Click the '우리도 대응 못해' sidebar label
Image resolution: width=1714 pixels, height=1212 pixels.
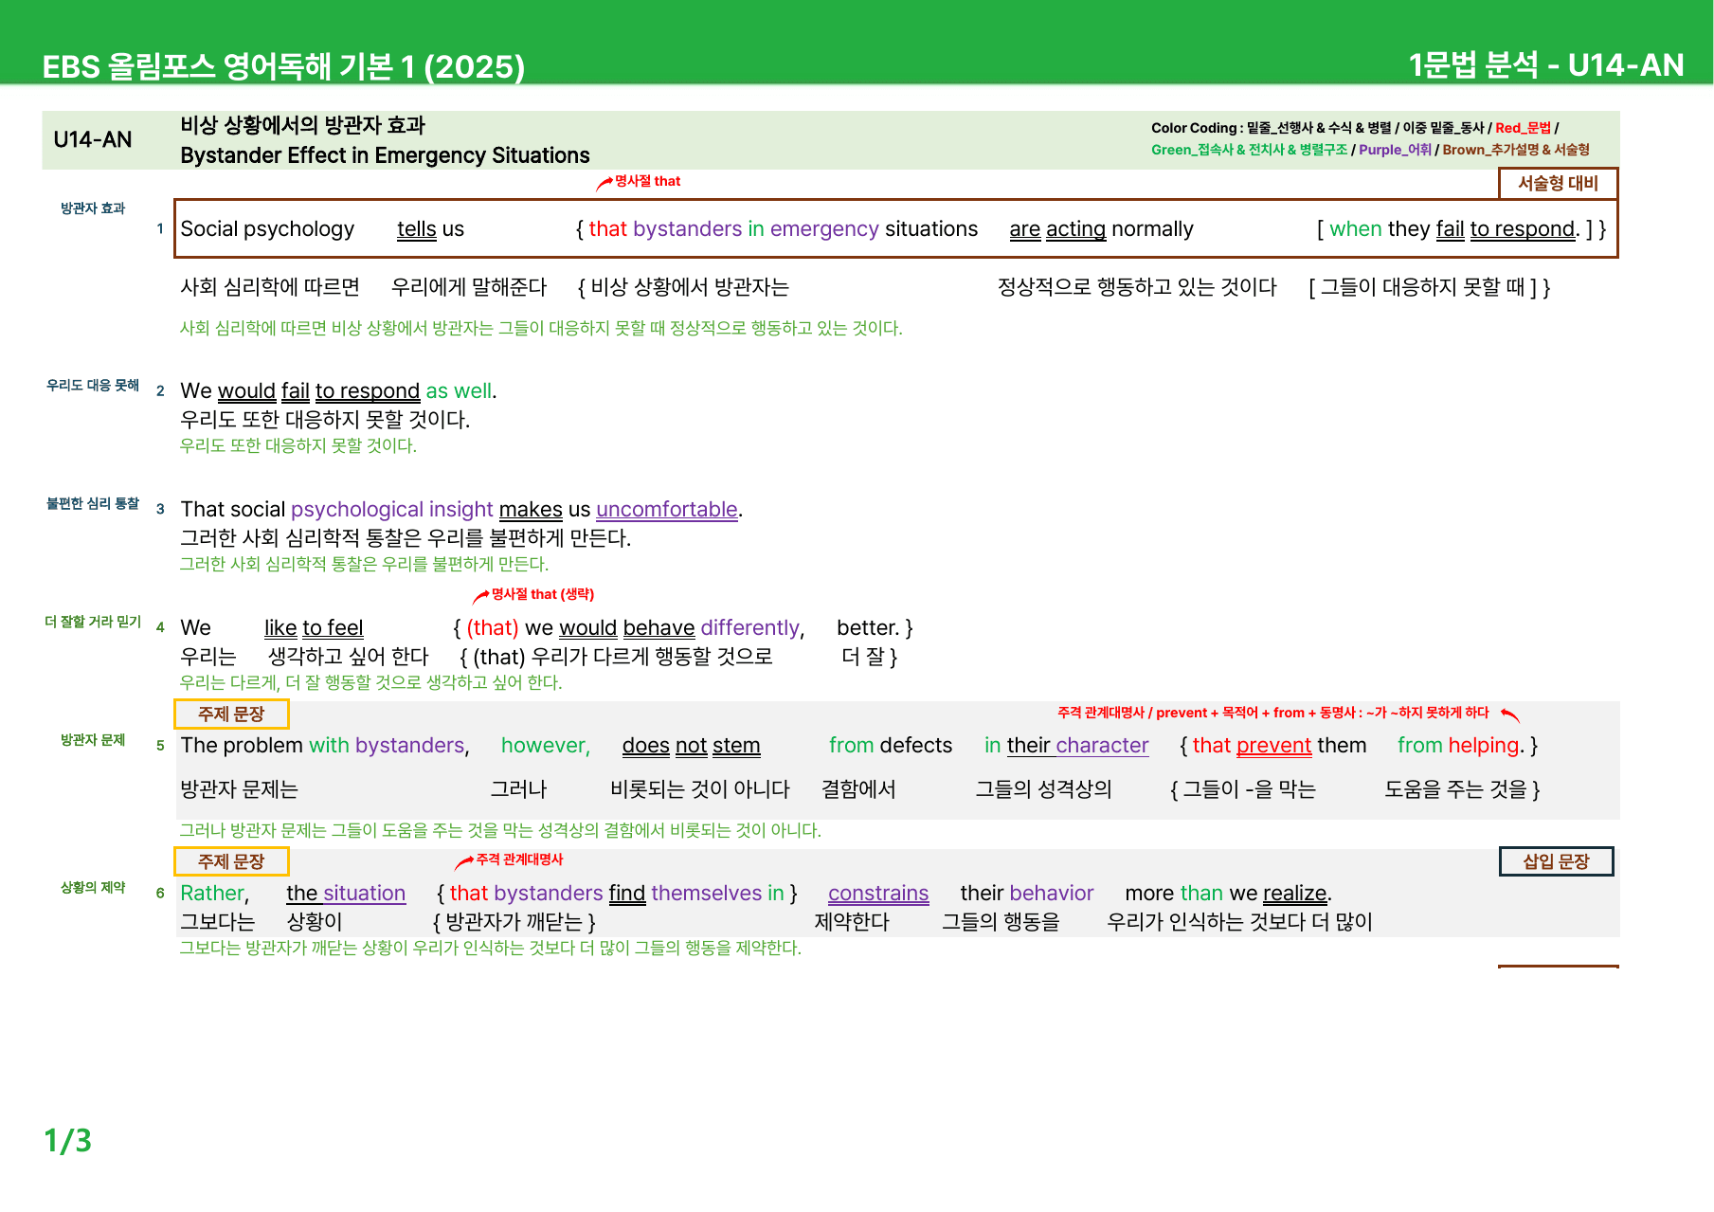pyautogui.click(x=93, y=386)
